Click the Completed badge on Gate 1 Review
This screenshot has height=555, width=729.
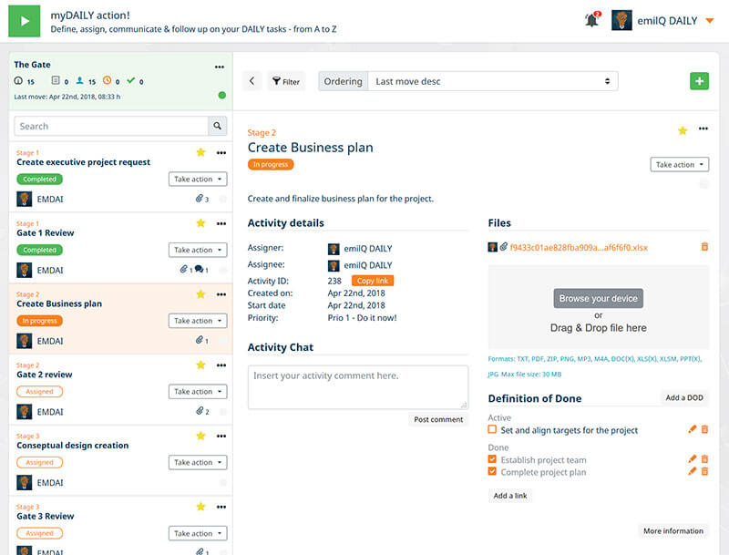tap(39, 250)
